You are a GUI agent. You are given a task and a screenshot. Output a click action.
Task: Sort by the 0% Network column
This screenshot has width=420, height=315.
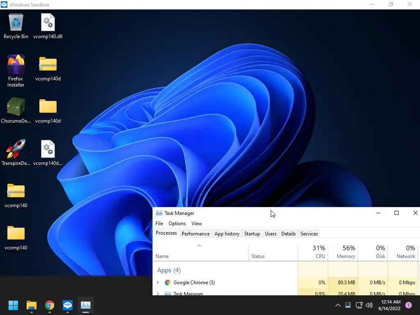(403, 252)
